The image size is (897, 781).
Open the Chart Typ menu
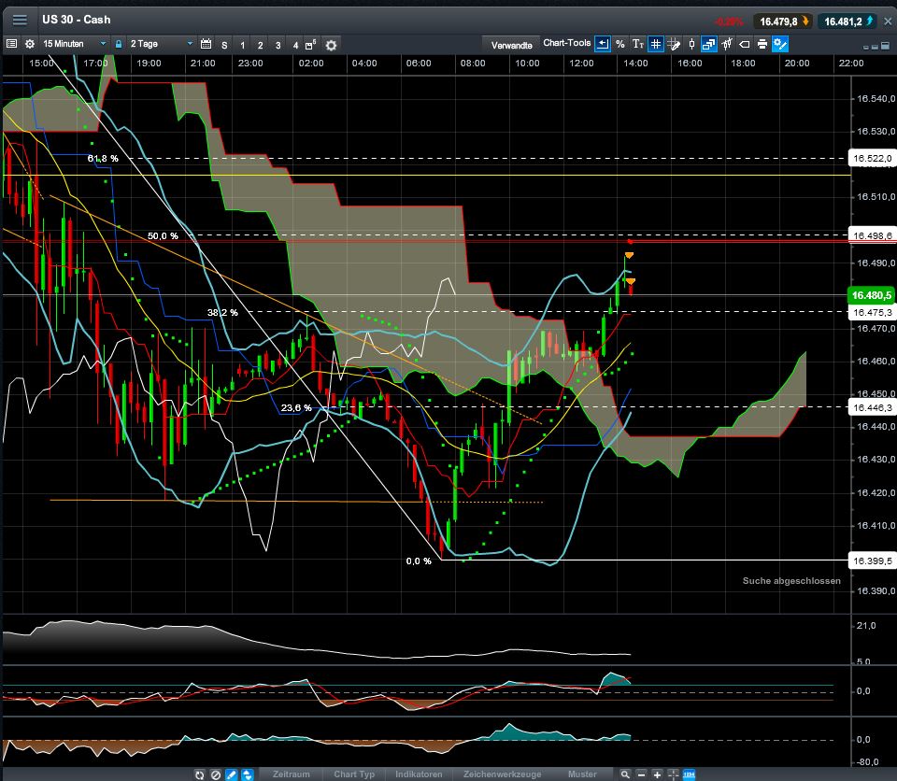(x=354, y=774)
